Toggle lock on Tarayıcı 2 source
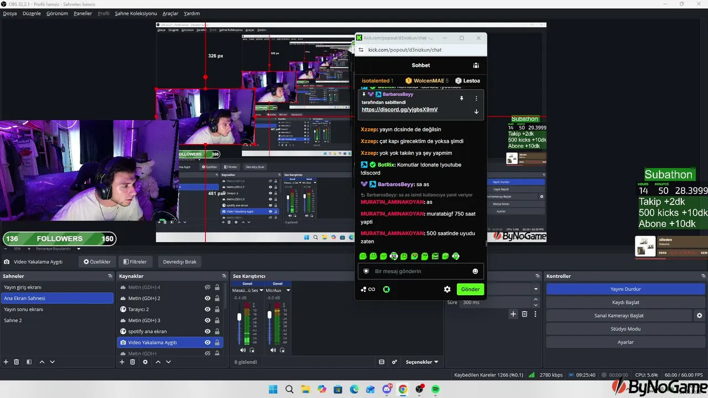 tap(217, 310)
